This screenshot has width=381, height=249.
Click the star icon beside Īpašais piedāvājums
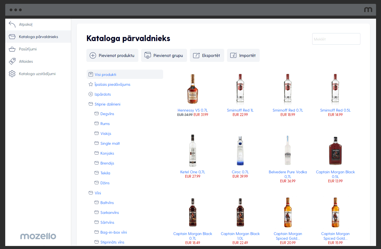pyautogui.click(x=91, y=84)
